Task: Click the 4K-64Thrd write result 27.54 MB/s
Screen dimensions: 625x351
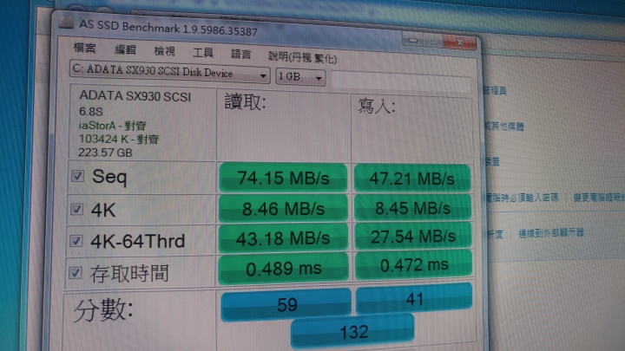Action: tap(413, 237)
